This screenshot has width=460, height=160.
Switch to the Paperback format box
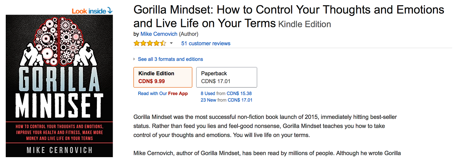click(x=227, y=77)
